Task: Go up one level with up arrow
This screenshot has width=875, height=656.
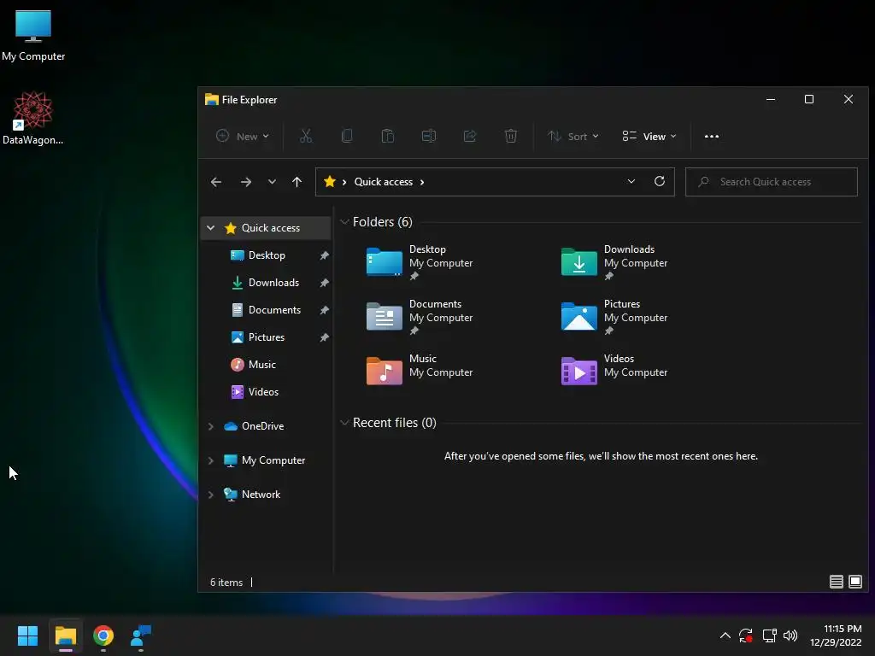Action: 297,182
